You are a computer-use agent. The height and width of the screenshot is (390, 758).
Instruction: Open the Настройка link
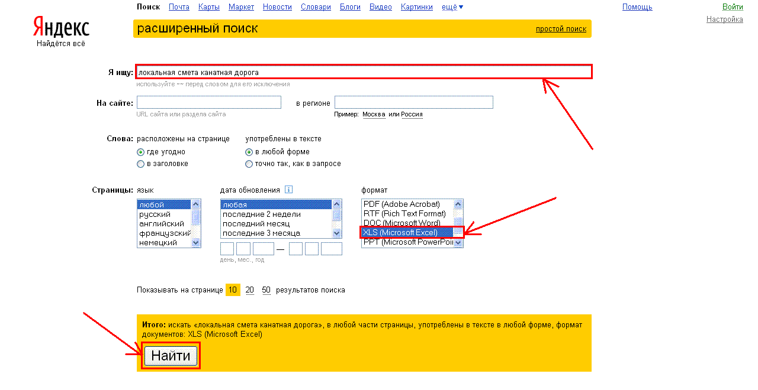(725, 19)
